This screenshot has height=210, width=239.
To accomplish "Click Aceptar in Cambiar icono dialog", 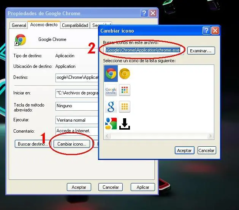I will [184, 150].
